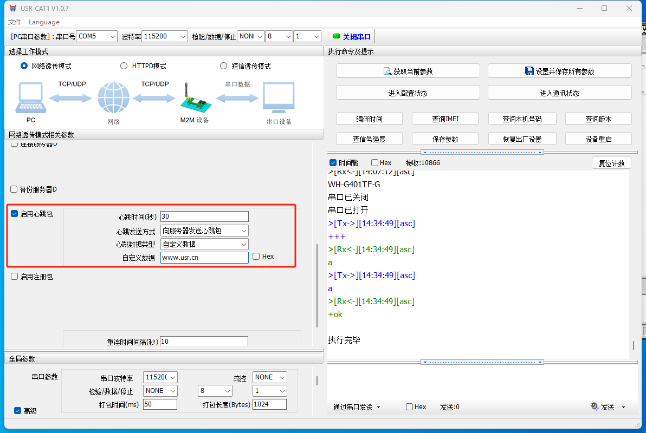The width and height of the screenshot is (646, 433).
Task: Click the 自定义数据 input field
Action: point(204,257)
